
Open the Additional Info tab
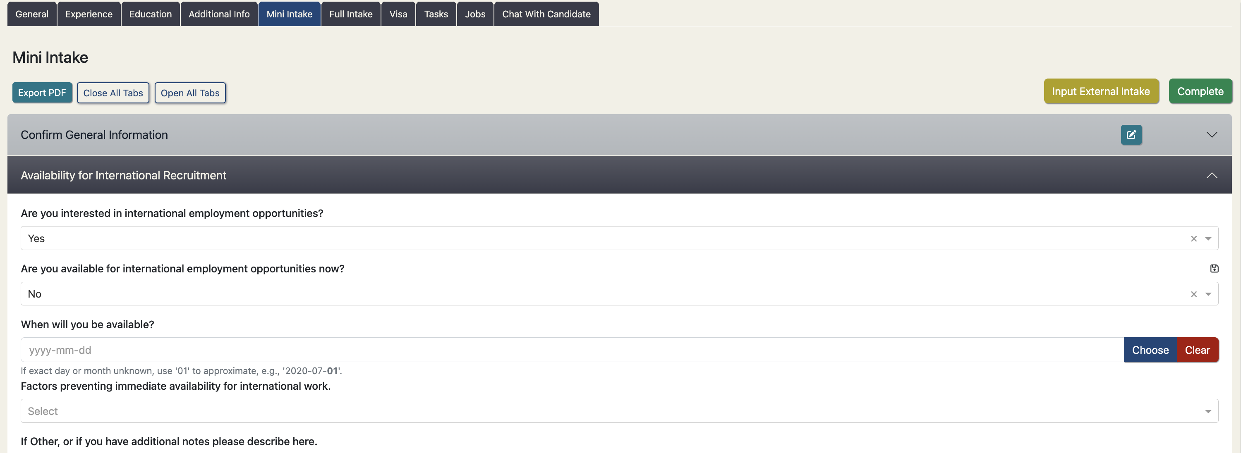click(x=219, y=14)
